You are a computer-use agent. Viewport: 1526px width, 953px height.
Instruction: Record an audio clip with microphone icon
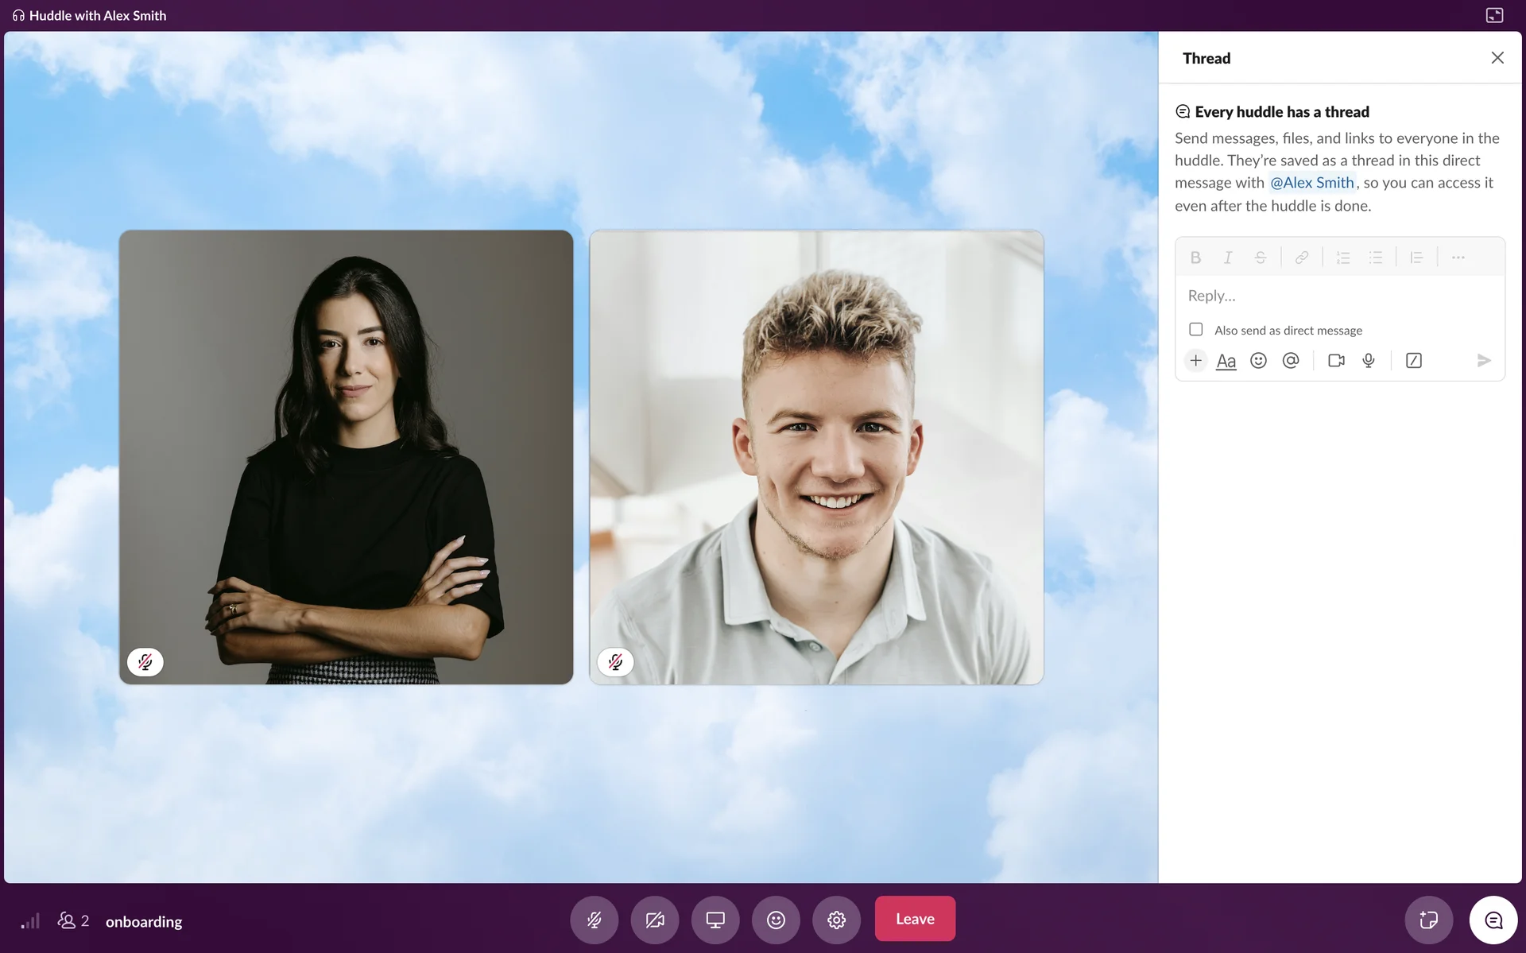[1369, 361]
